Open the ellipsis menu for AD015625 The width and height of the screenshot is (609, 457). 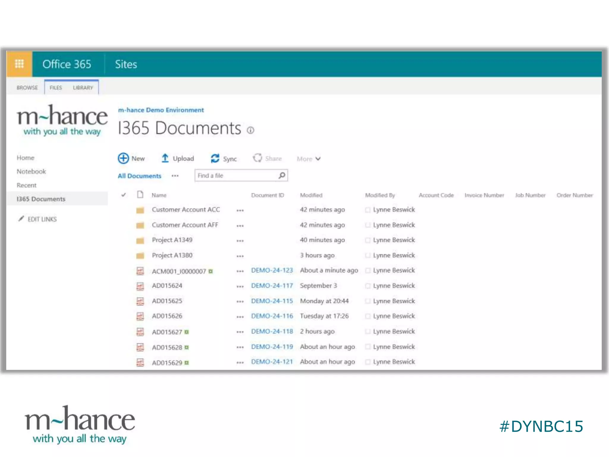click(240, 301)
